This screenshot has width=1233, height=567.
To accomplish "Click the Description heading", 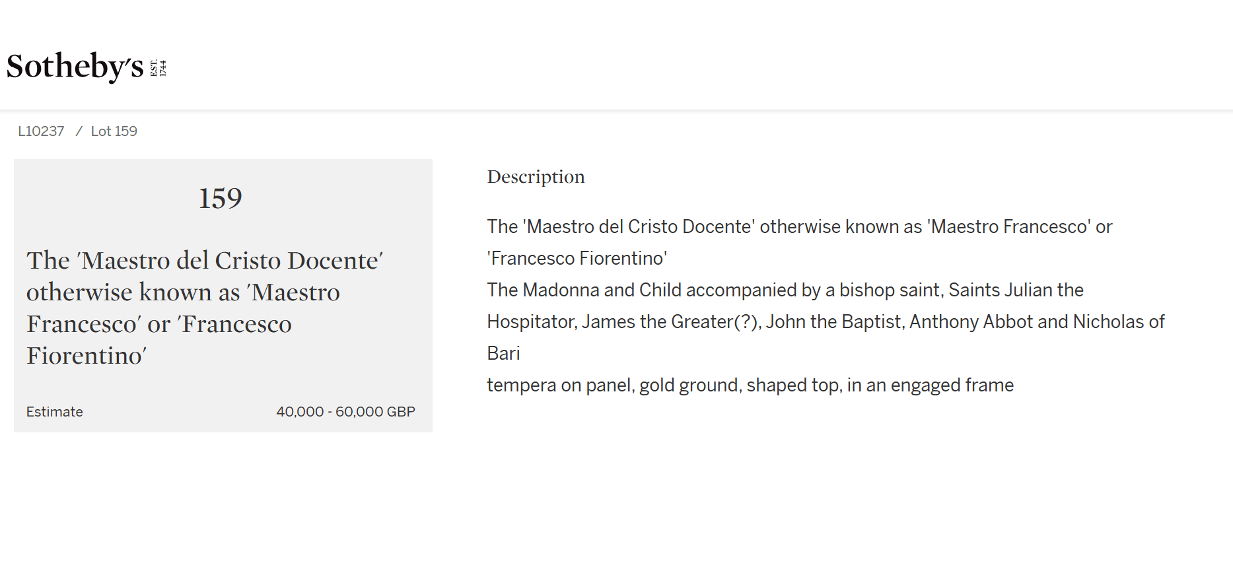I will (x=536, y=177).
